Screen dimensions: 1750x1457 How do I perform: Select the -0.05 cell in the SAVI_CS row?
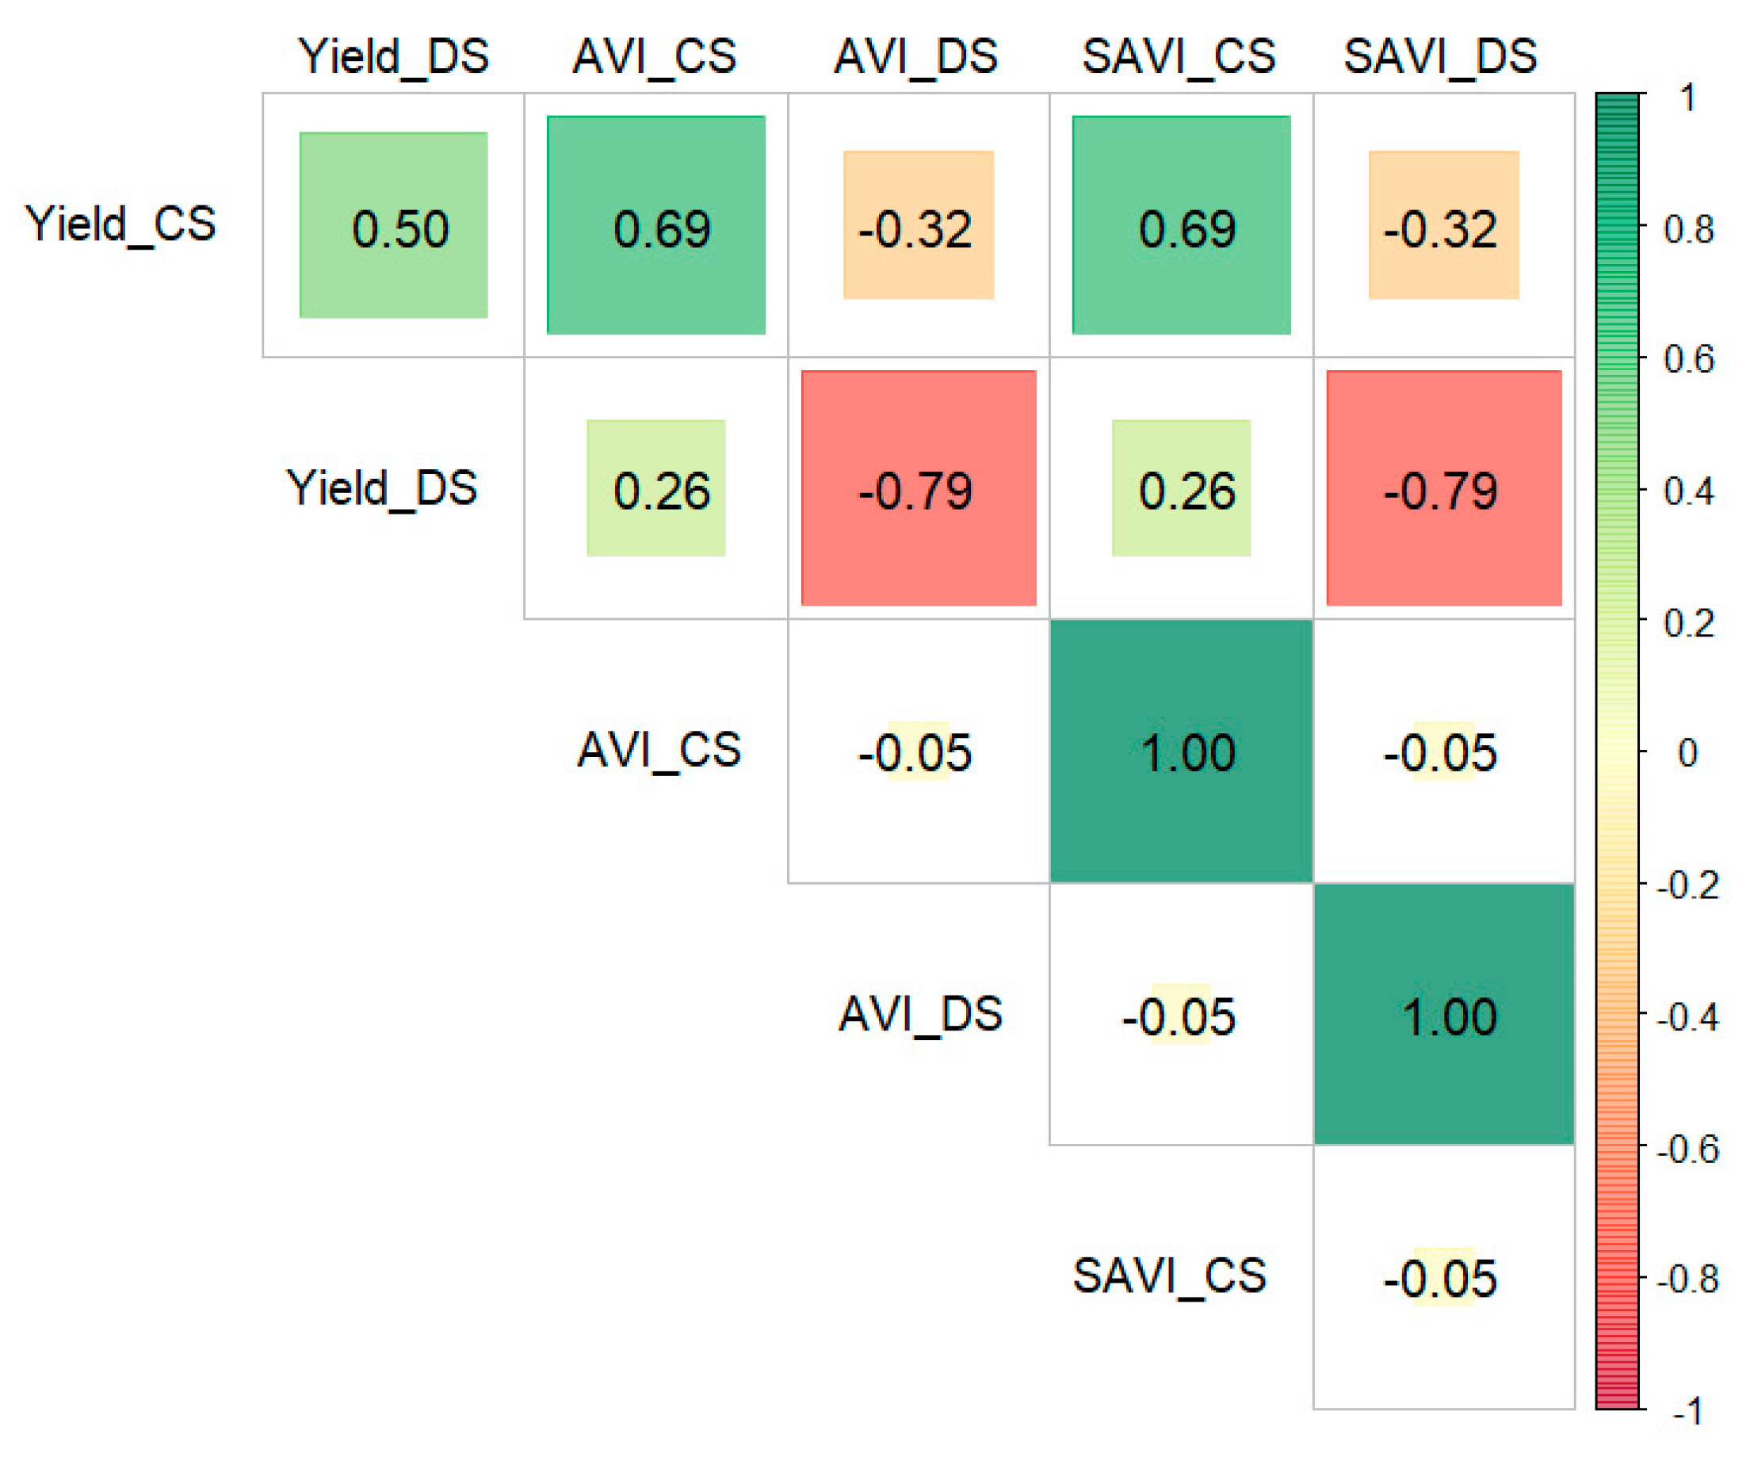tap(1443, 1278)
